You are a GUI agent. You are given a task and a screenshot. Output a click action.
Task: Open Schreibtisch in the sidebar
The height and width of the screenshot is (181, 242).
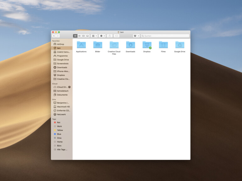point(62,91)
